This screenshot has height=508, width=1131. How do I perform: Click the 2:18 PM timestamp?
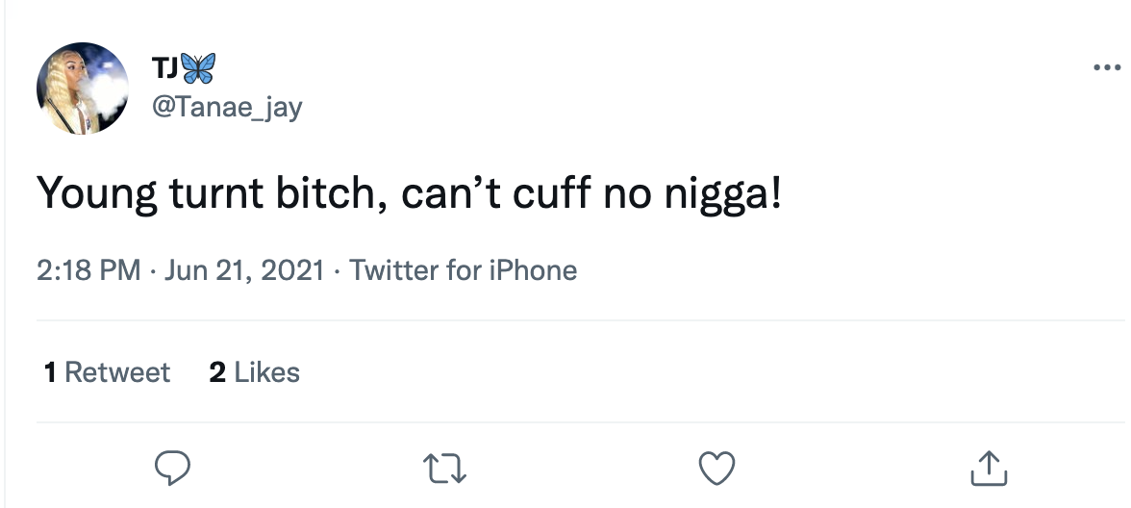pos(88,270)
